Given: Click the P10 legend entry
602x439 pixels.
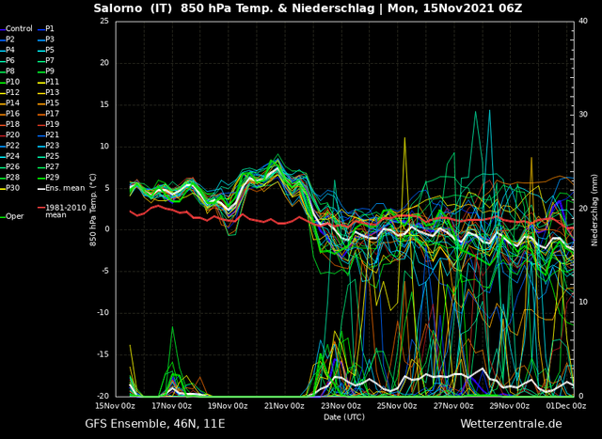Looking at the screenshot, I should pos(9,82).
